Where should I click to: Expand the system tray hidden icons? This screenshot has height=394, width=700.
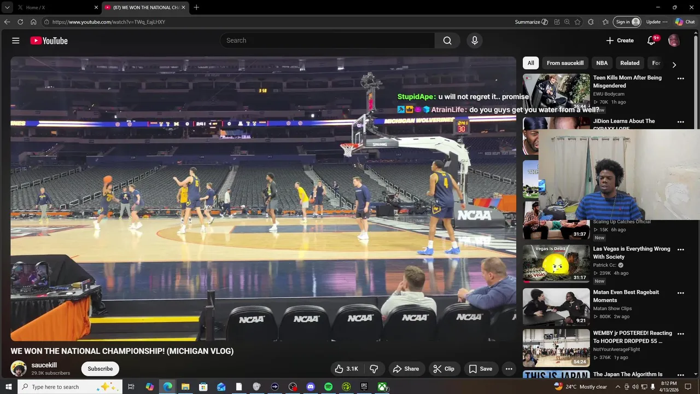coord(618,387)
